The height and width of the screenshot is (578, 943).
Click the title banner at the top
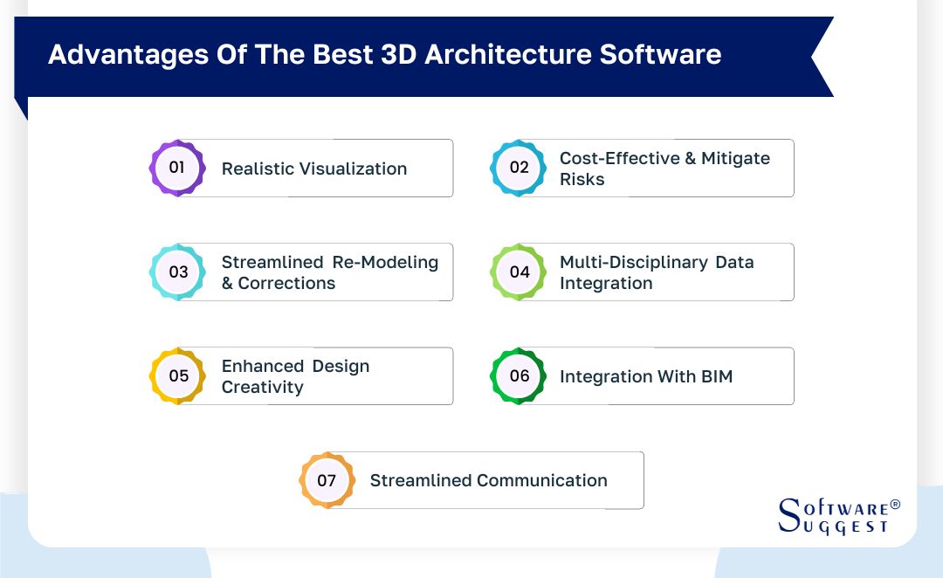pos(384,54)
